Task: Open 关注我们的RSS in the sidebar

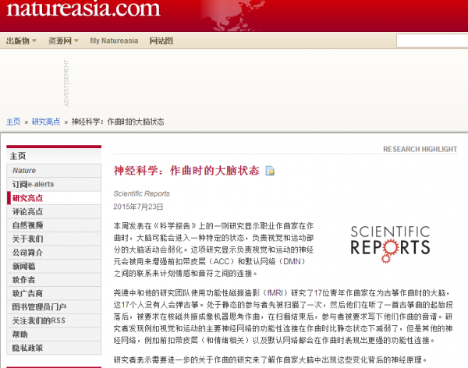Action: click(54, 320)
